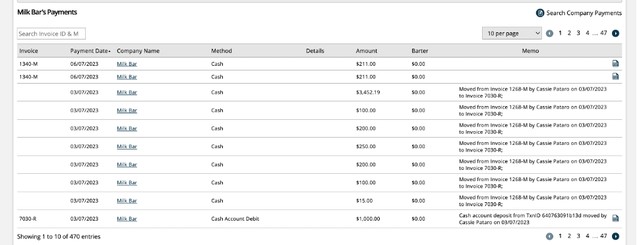The width and height of the screenshot is (637, 245).
Task: Click the Showing 1 to 10 of 470 entries text
Action: tap(59, 236)
